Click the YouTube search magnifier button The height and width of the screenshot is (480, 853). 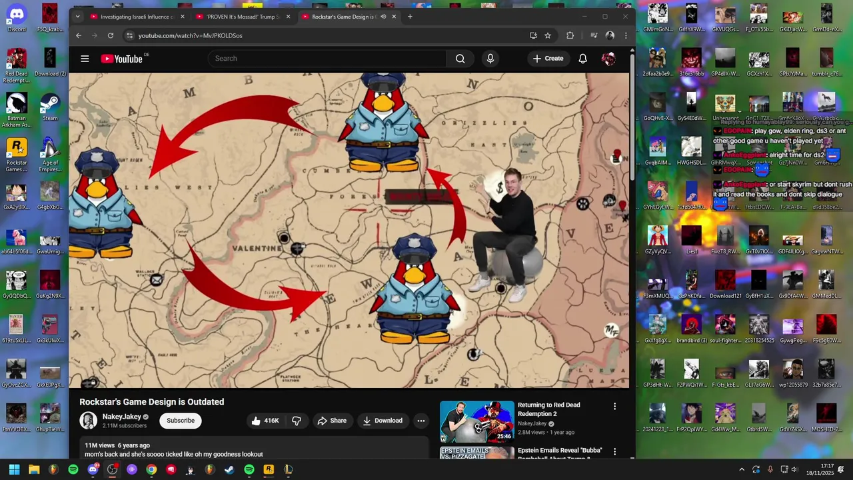tap(460, 59)
